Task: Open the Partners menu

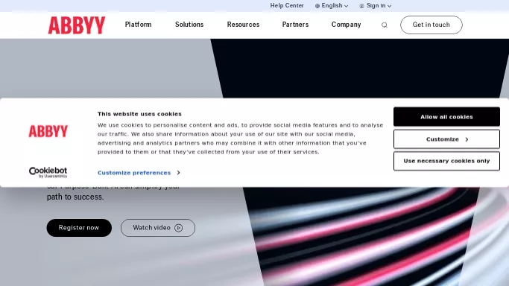Action: tap(295, 25)
